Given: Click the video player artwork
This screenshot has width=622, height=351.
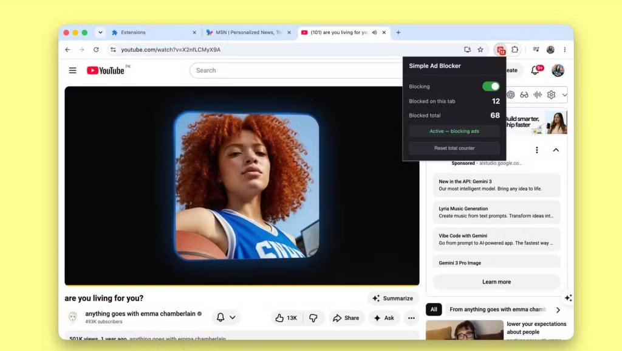Looking at the screenshot, I should tap(247, 185).
